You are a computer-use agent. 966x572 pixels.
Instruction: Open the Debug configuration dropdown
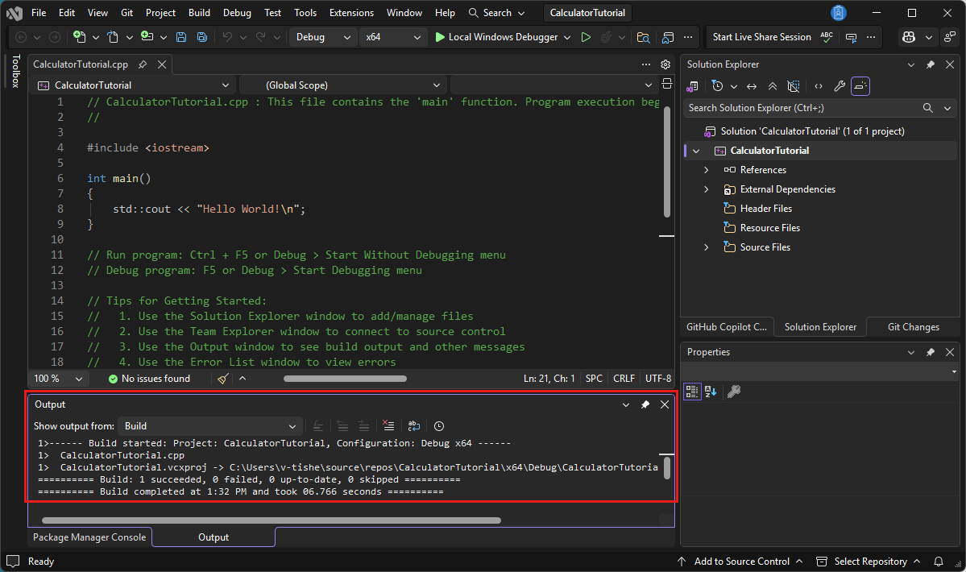pyautogui.click(x=323, y=37)
